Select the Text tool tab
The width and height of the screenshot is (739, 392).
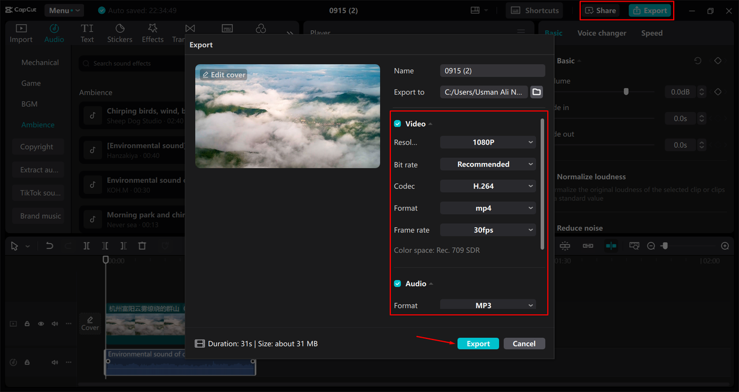click(87, 33)
